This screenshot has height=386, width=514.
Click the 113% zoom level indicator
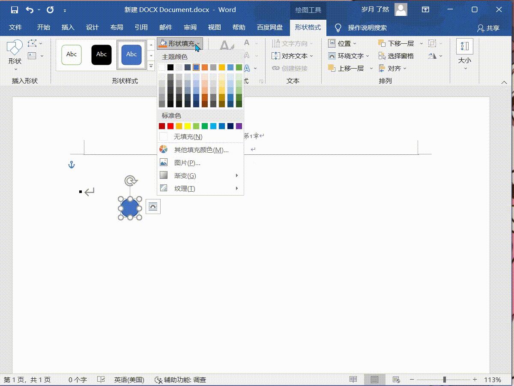pyautogui.click(x=492, y=380)
